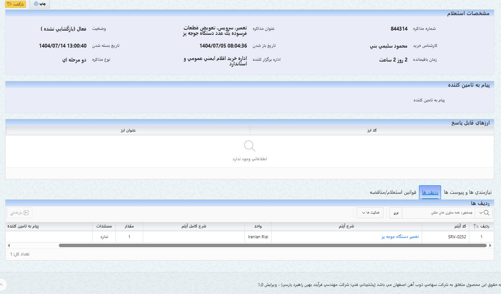Open the نيازمندي ها و پيوست ها tab

click(467, 192)
